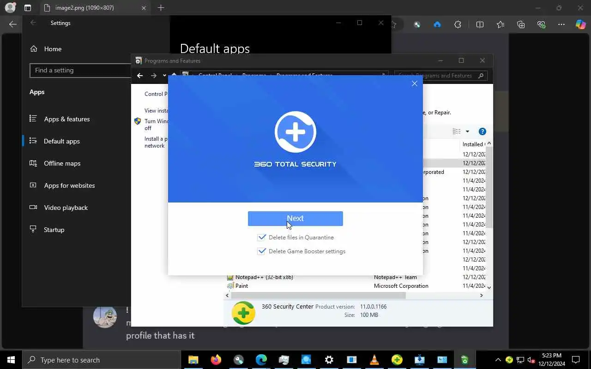Open Settings gear on the taskbar

(329, 360)
